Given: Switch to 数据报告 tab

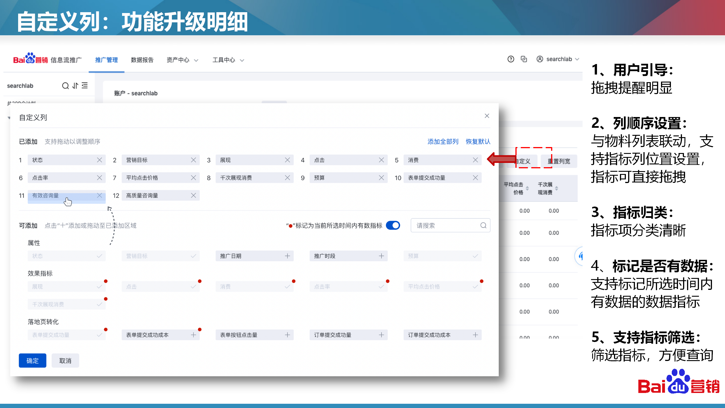Looking at the screenshot, I should click(x=142, y=60).
